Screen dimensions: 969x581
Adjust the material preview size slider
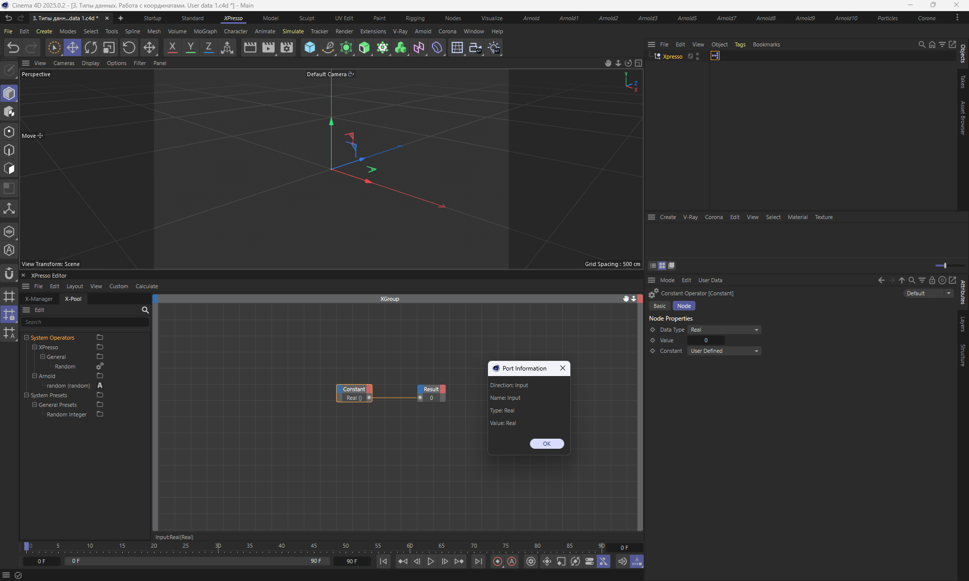tap(945, 266)
